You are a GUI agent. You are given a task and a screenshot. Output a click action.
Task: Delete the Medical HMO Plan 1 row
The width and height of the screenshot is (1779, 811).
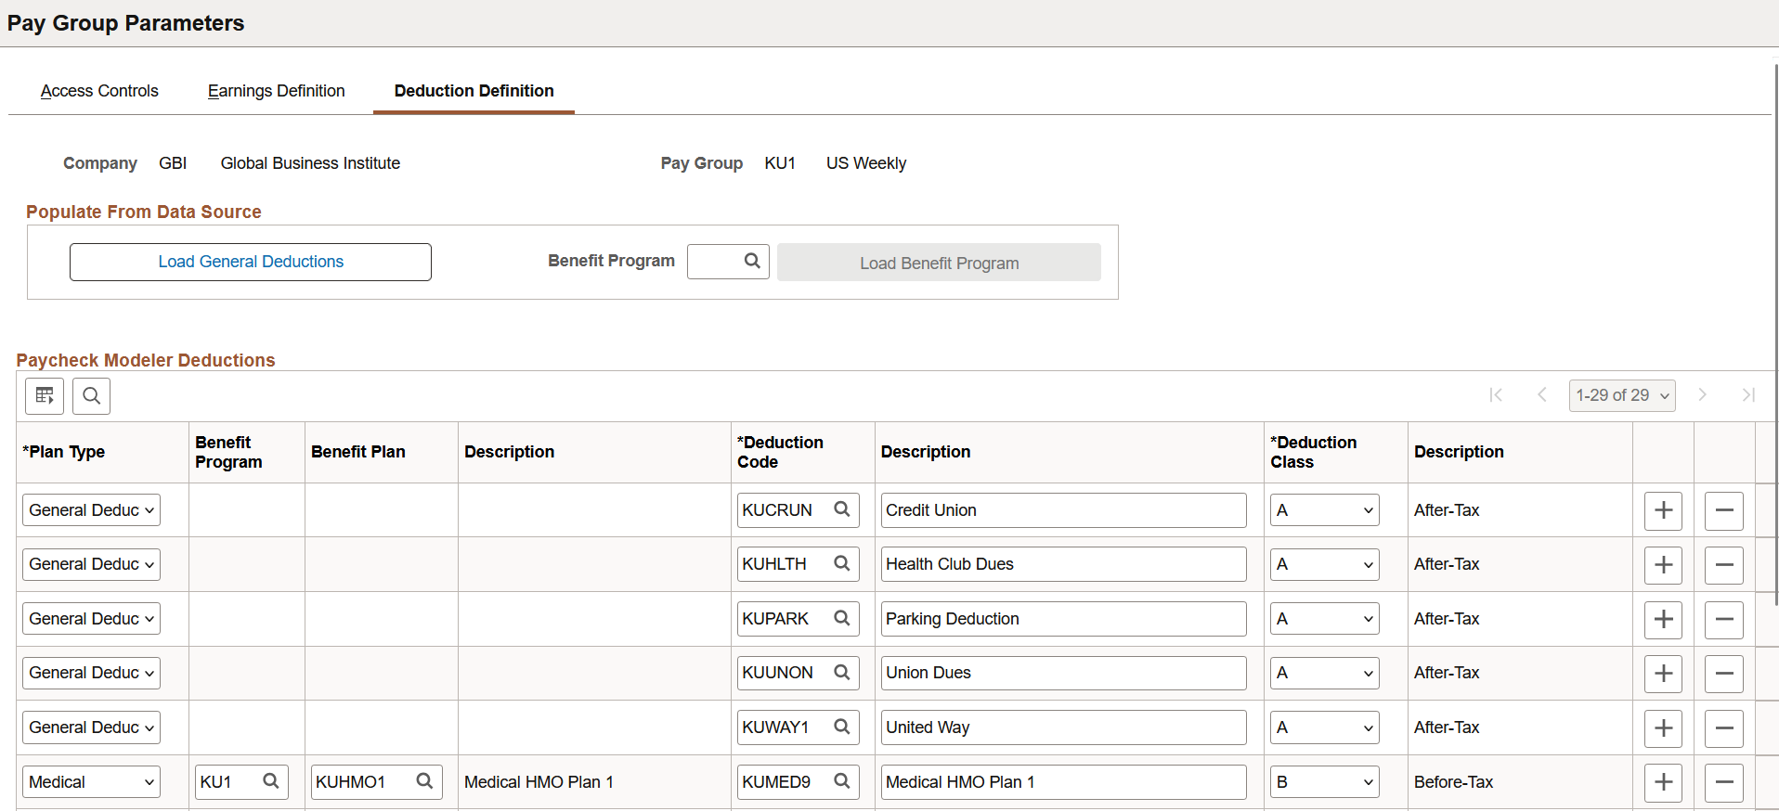pos(1724,782)
